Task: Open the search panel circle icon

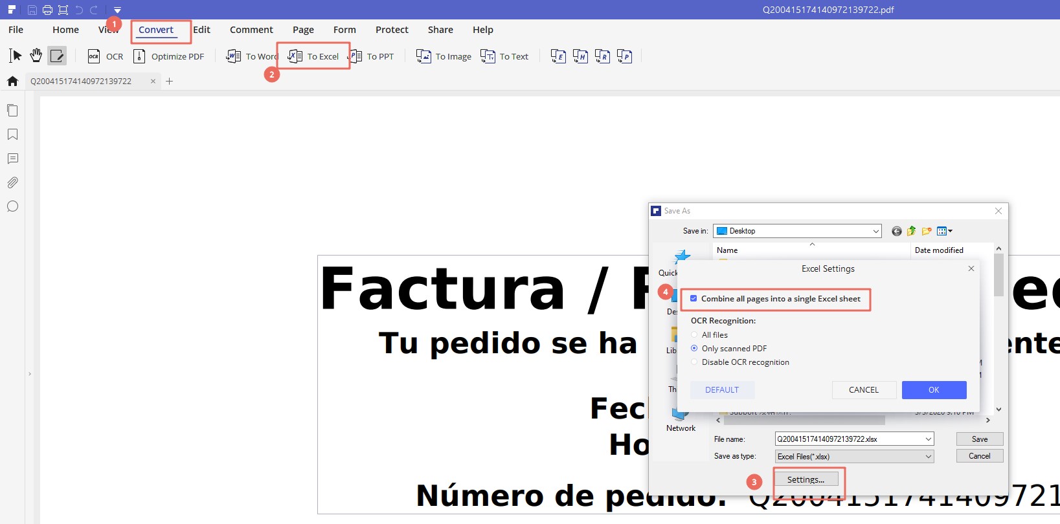Action: [12, 206]
